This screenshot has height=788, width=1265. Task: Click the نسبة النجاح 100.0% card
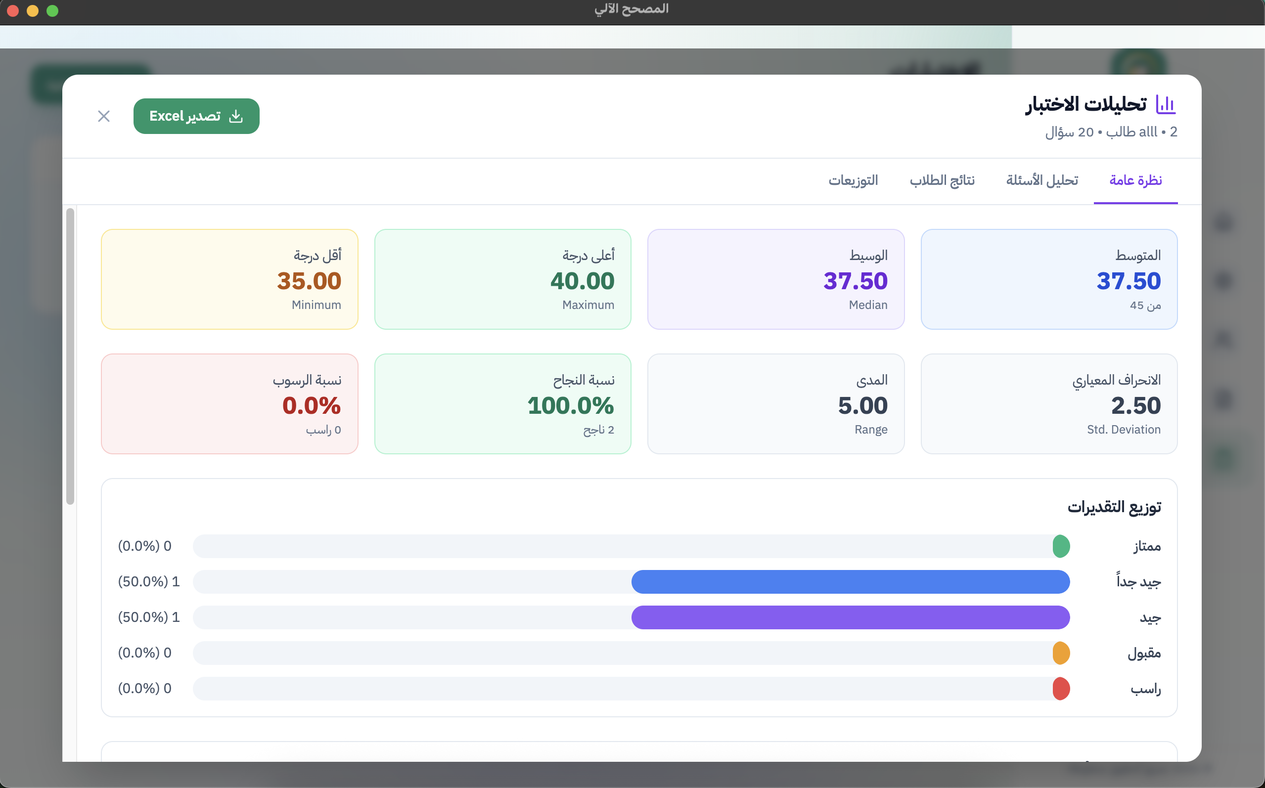point(502,404)
